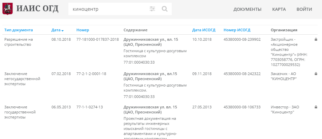The width and height of the screenshot is (322, 139).
Task: Open document number 77-181000-017837-2018
Action: 98,39
